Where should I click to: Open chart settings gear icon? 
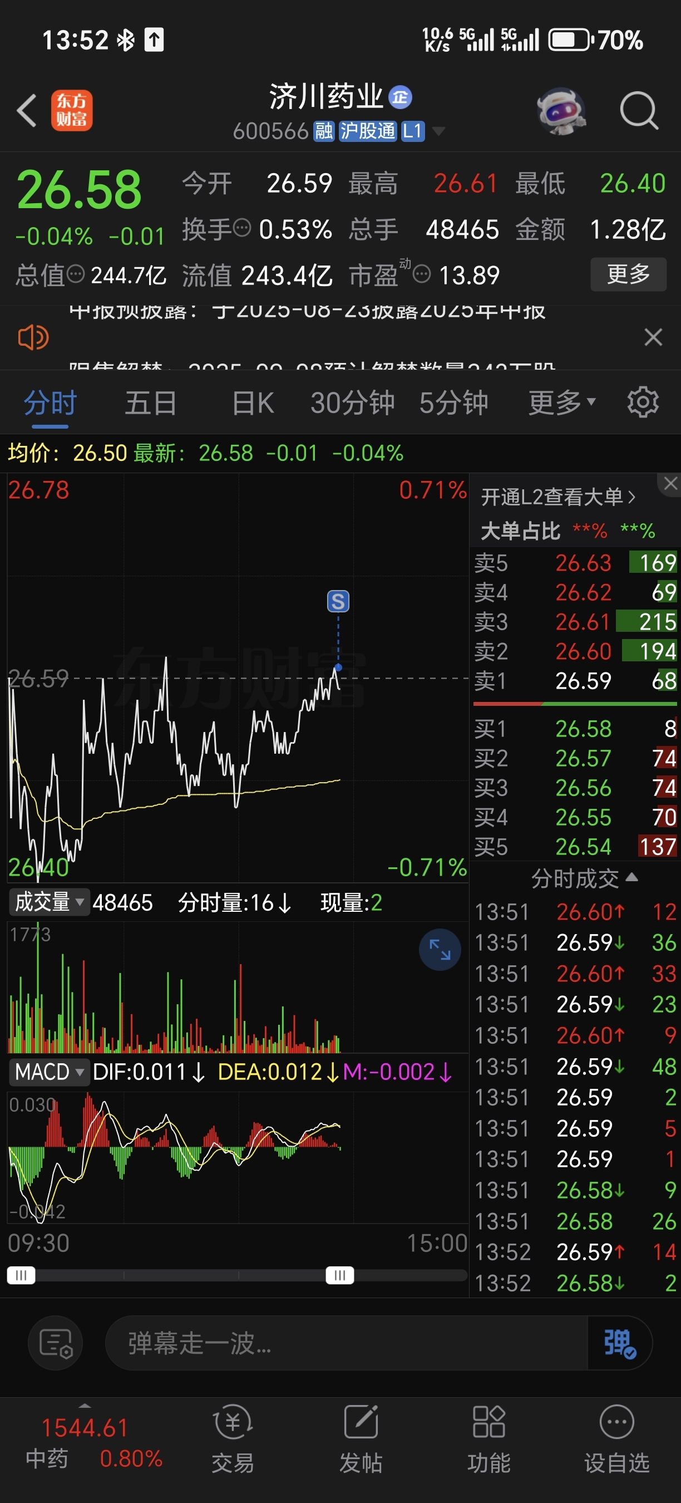[x=643, y=402]
